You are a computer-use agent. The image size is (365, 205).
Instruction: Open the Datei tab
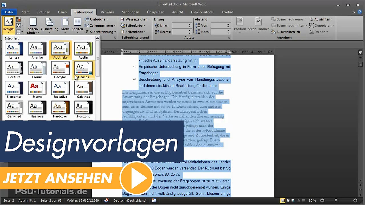point(9,12)
